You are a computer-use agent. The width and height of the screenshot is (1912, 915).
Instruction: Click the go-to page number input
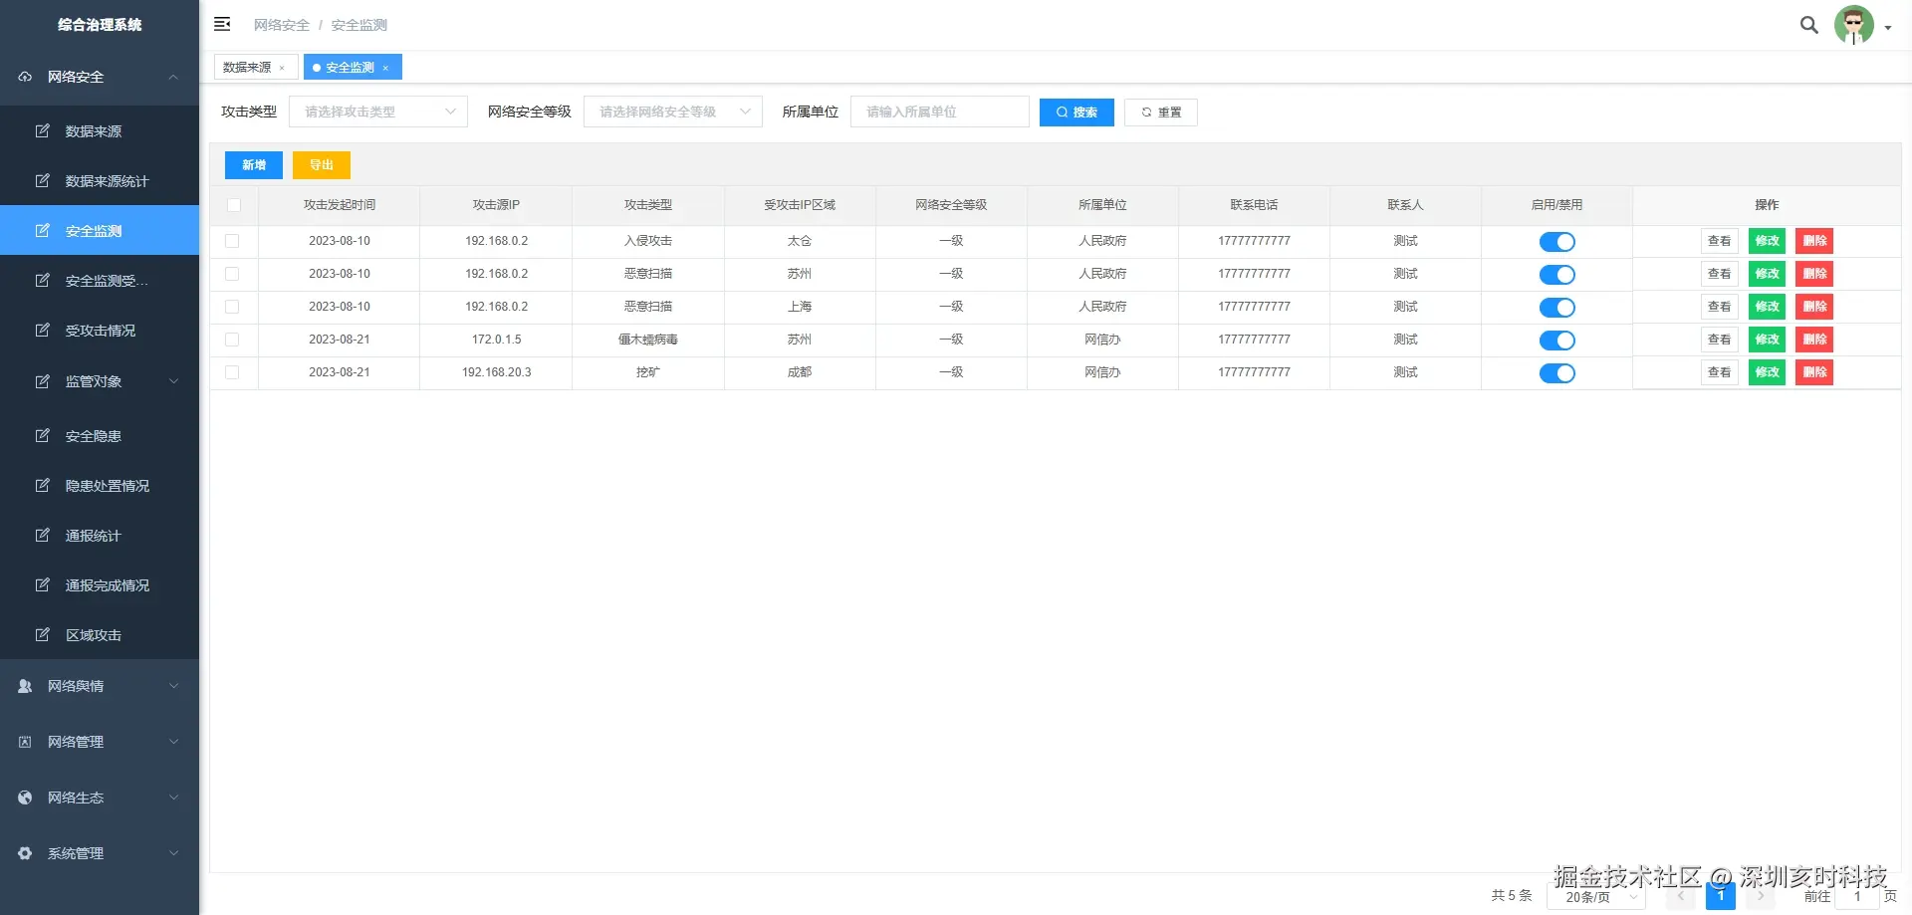1857,896
